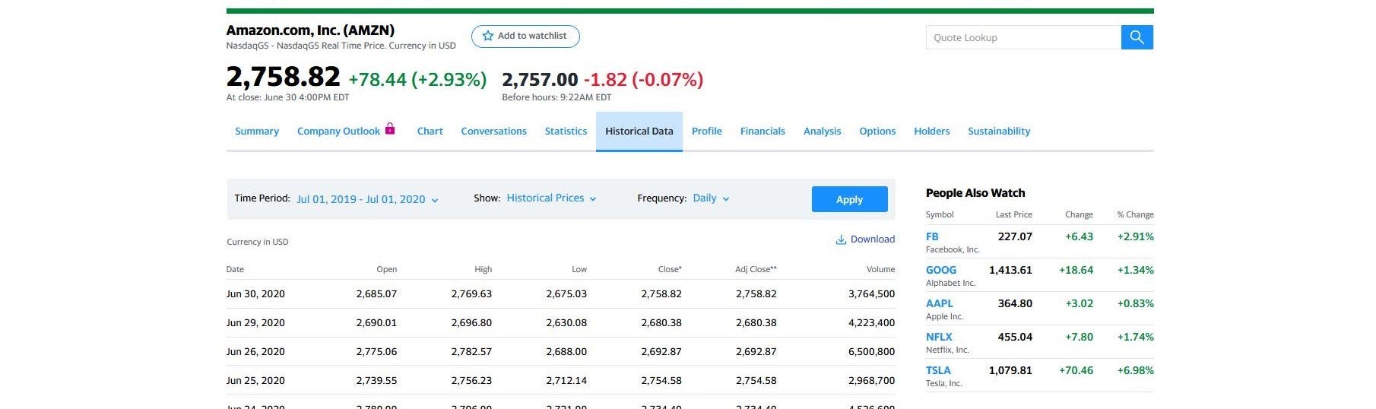Click the blue Apply button

849,199
